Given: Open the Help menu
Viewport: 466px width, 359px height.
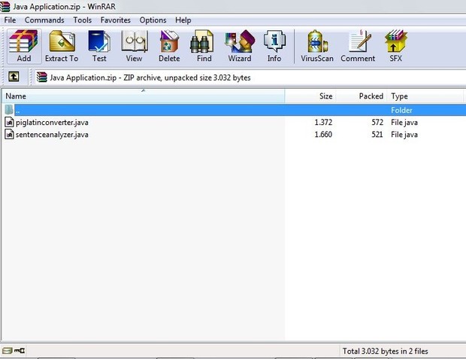Looking at the screenshot, I should point(183,20).
